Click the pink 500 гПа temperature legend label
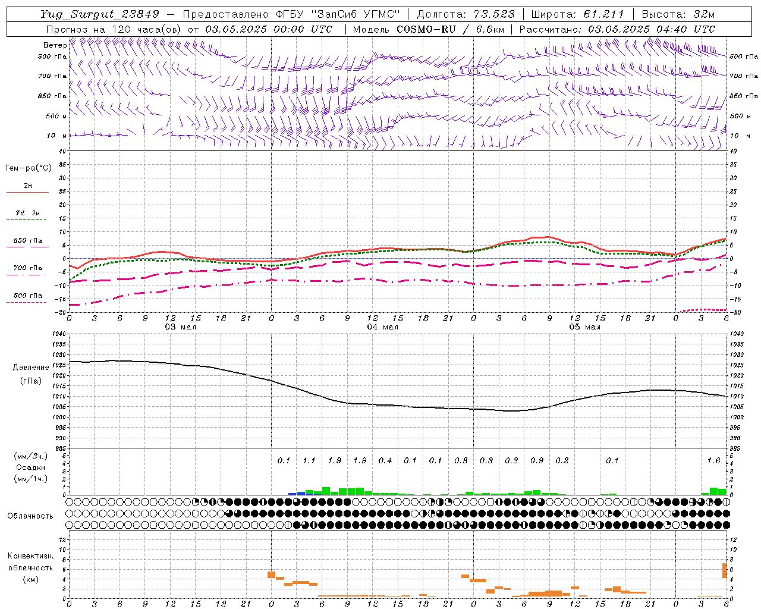Image resolution: width=761 pixels, height=609 pixels. pyautogui.click(x=27, y=295)
